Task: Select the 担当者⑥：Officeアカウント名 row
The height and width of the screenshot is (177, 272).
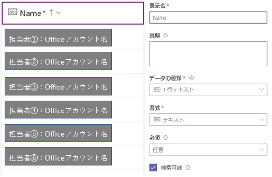Action: (x=58, y=156)
